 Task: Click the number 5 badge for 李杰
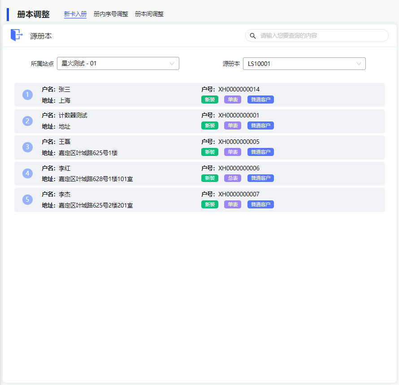pos(27,199)
